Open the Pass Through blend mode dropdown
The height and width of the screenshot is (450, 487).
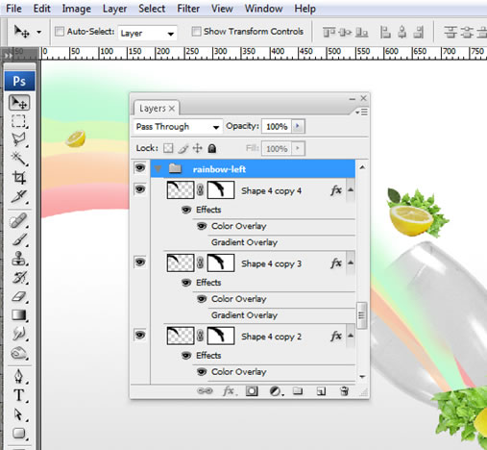point(178,127)
